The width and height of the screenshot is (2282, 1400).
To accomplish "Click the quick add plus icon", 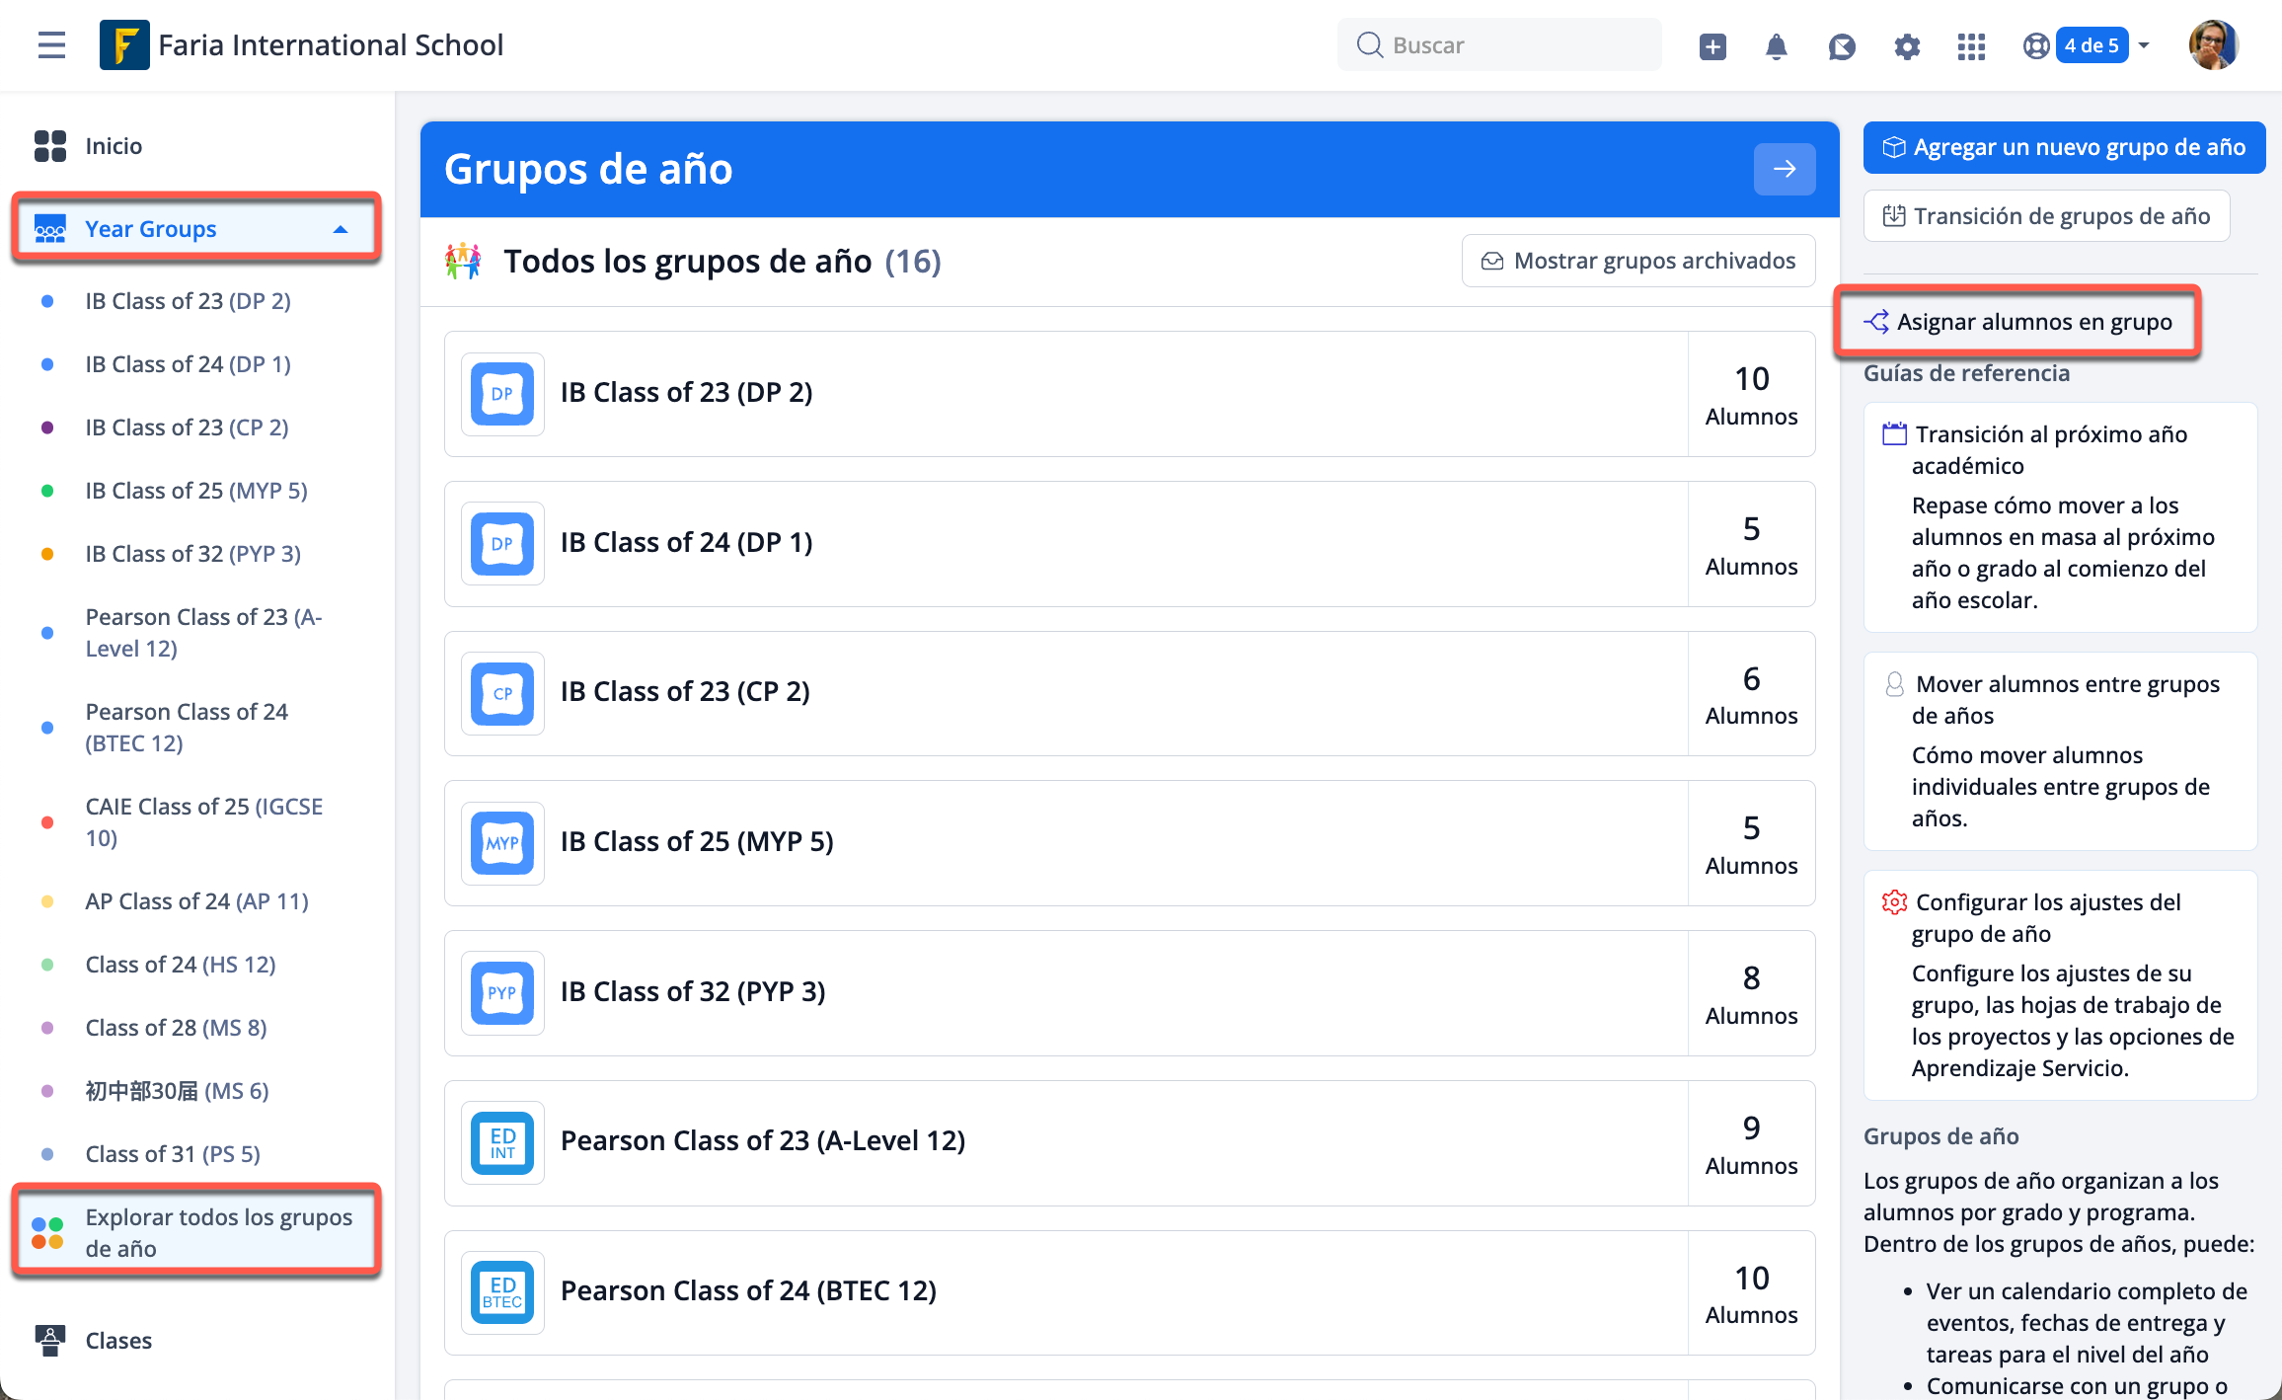I will [x=1712, y=46].
